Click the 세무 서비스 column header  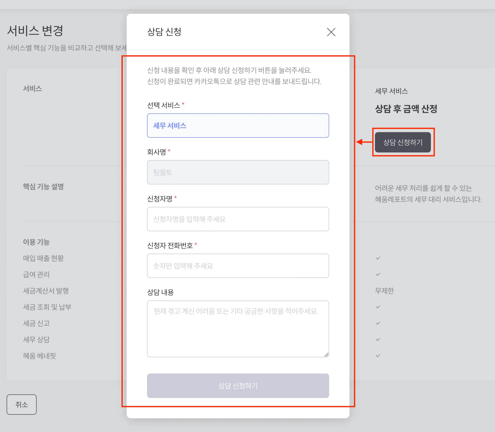tap(391, 91)
